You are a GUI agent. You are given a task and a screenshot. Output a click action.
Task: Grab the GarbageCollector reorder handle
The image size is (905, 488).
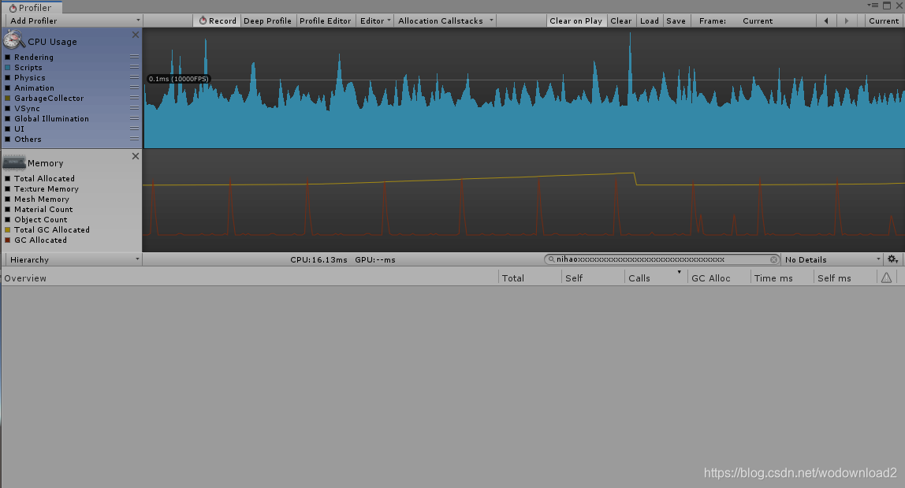pos(134,99)
